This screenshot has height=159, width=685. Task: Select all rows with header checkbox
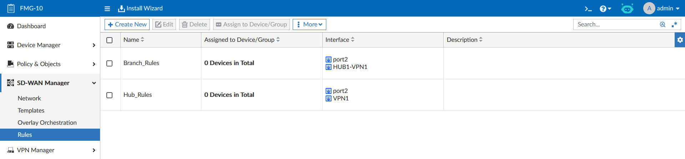coord(110,40)
